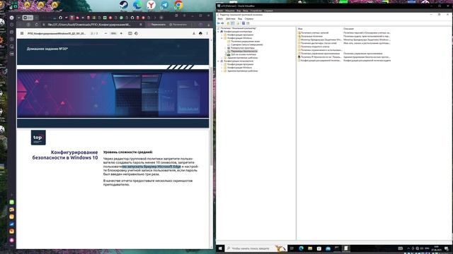
Task: Open Mail app from the VM taskbar
Action: tap(328, 248)
